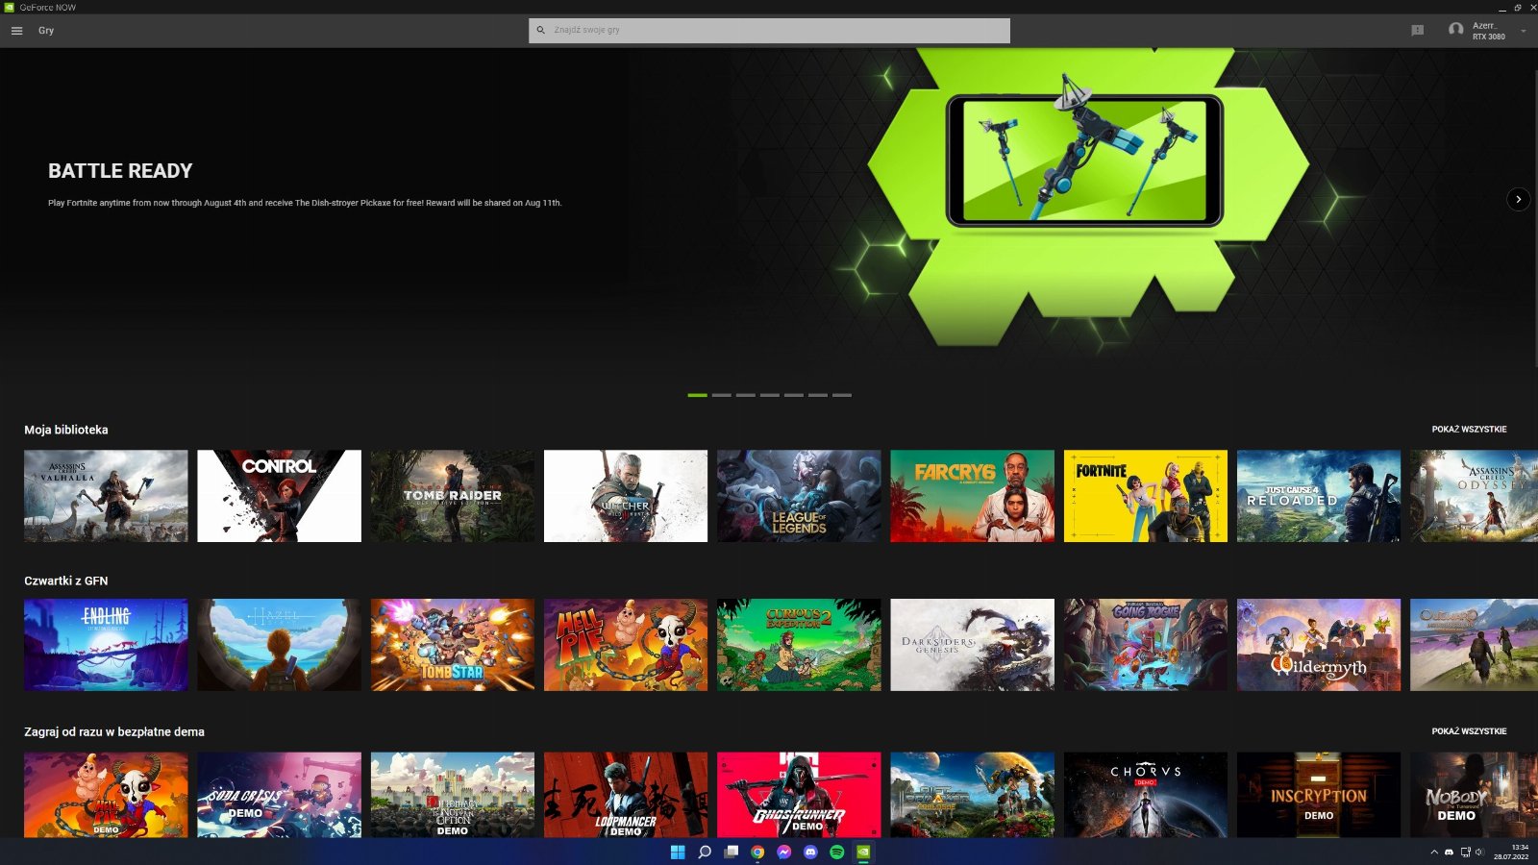The width and height of the screenshot is (1538, 865).
Task: Open Darksiders Genesis tile
Action: (x=972, y=645)
